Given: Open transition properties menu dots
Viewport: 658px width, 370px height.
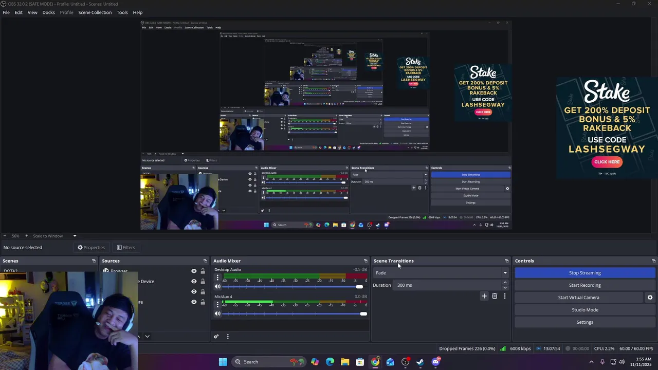Looking at the screenshot, I should coord(505,296).
